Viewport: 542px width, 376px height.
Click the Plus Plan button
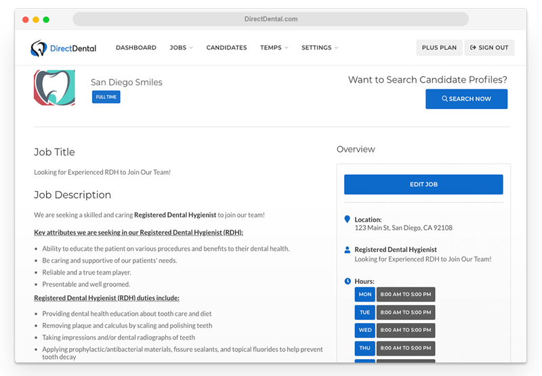[439, 47]
